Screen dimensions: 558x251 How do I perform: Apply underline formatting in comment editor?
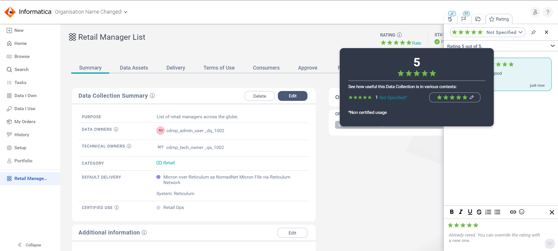(x=470, y=212)
